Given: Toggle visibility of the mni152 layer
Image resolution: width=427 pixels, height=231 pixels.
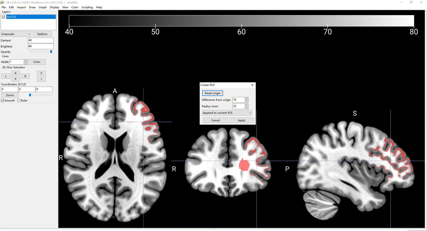Looking at the screenshot, I should 3,17.
